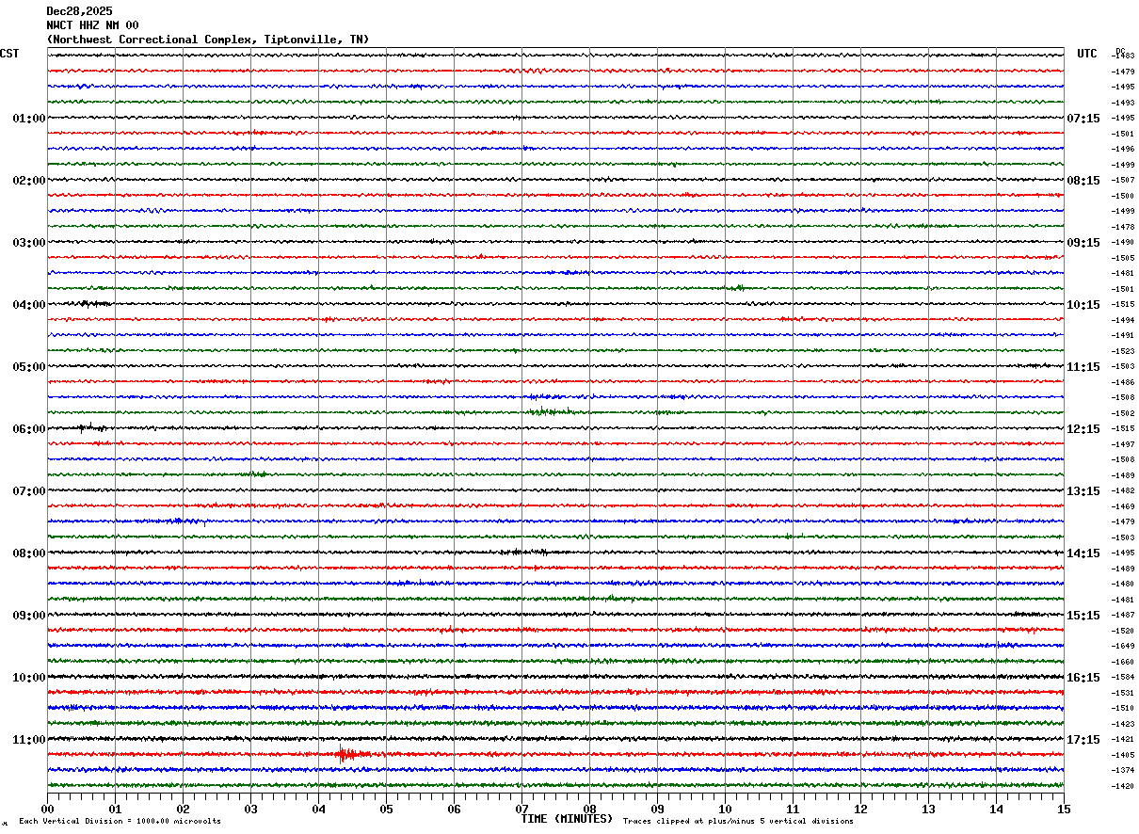Click the Northwest Correctional Complex, Tiptonville title
Viewport: 1139px width, 834px height.
(x=208, y=40)
